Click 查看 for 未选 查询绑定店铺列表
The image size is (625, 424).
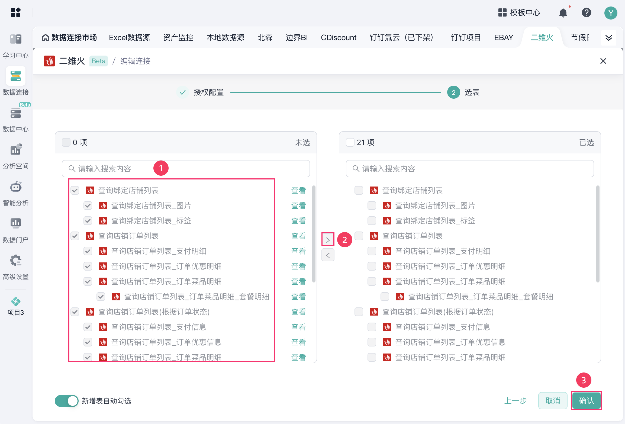click(x=298, y=190)
